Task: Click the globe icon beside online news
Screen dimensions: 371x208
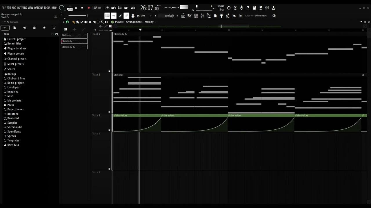Action: coord(274,16)
